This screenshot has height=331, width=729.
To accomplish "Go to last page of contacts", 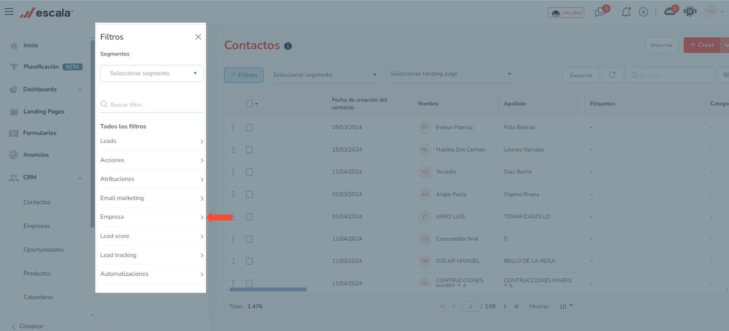I will coord(516,306).
